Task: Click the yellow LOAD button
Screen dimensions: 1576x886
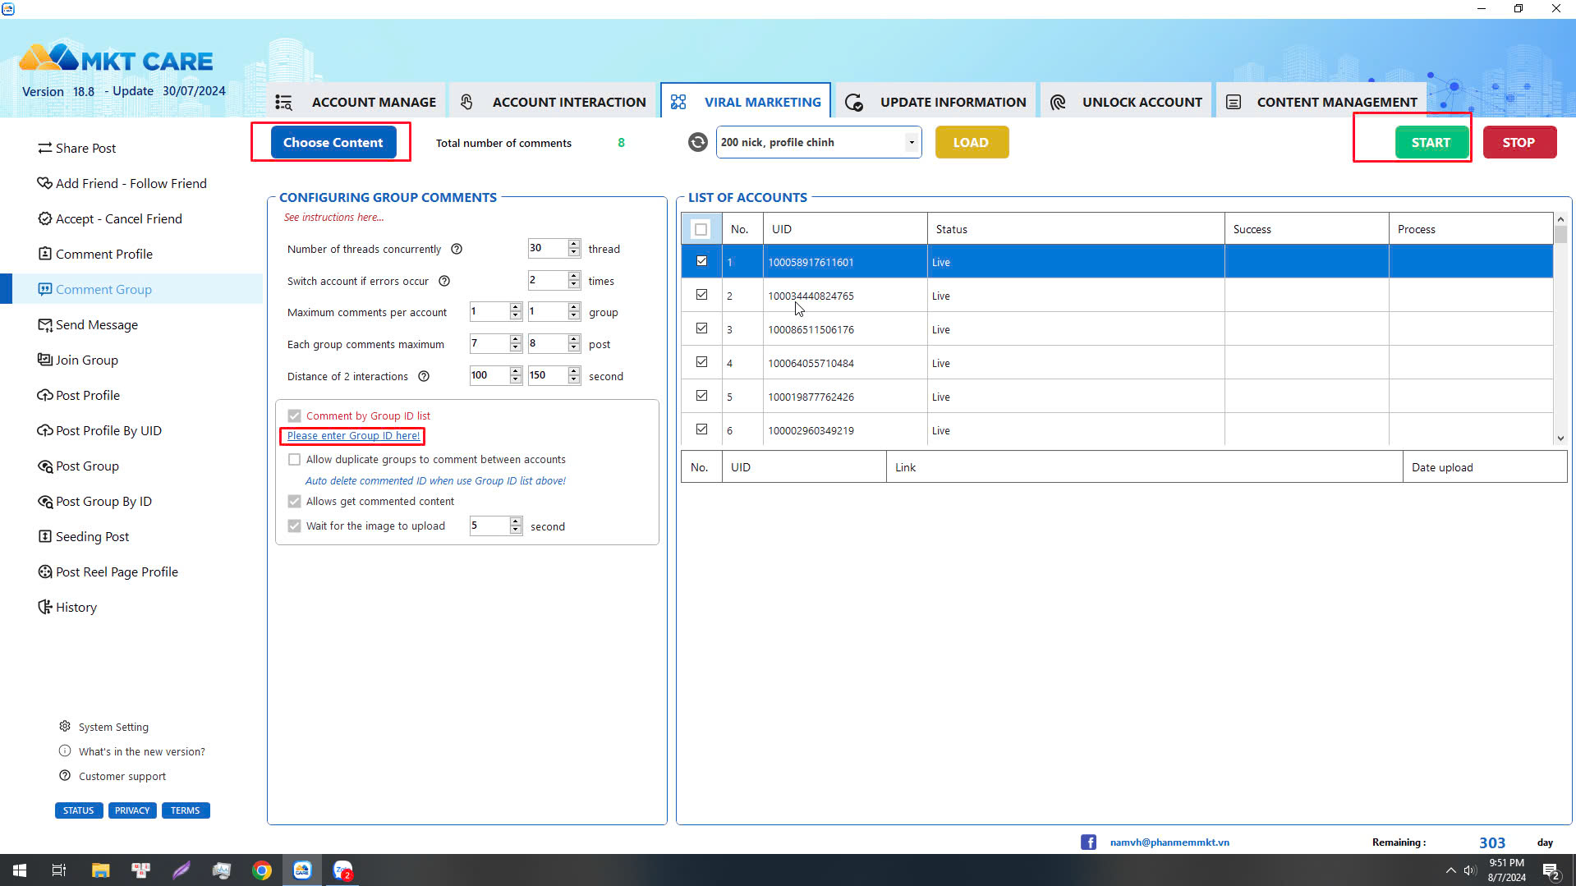Action: click(971, 142)
